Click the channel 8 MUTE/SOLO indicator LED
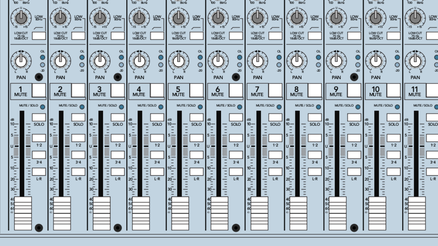Image resolution: width=438 pixels, height=246 pixels. [318, 107]
